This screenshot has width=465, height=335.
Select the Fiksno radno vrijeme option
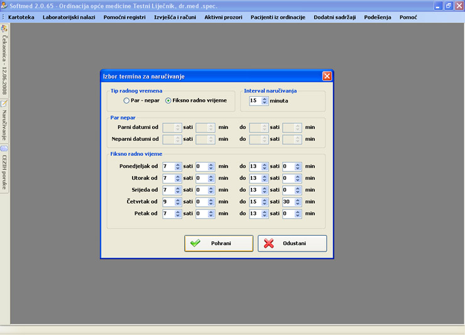(x=168, y=101)
